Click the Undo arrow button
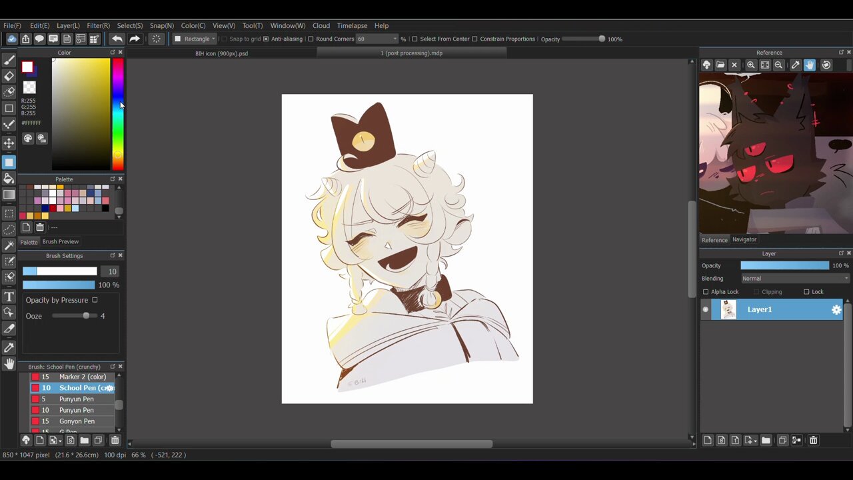The width and height of the screenshot is (853, 480). (x=117, y=39)
